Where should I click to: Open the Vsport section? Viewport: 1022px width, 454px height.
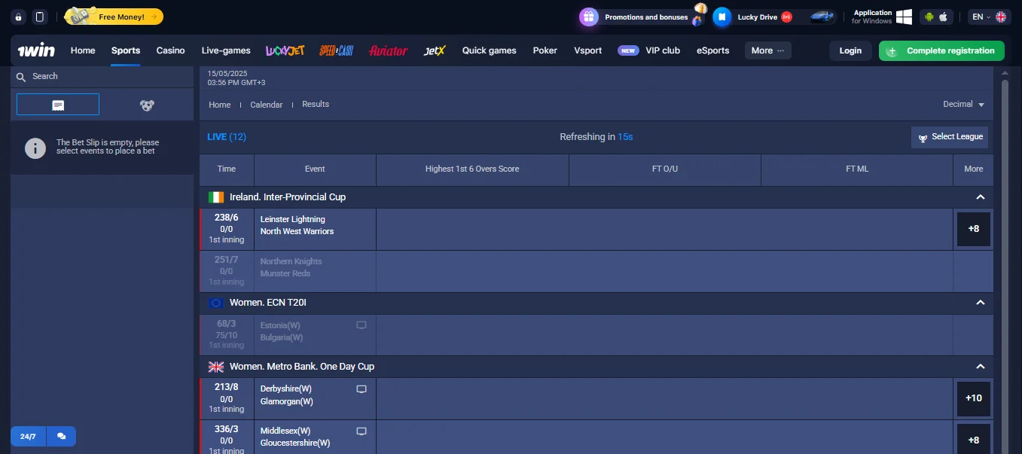point(588,50)
